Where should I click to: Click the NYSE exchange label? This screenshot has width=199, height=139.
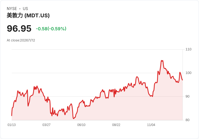12,9
